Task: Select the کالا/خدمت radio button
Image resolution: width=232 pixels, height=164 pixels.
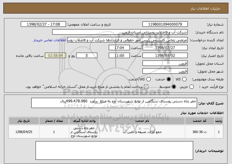Action: (149, 79)
